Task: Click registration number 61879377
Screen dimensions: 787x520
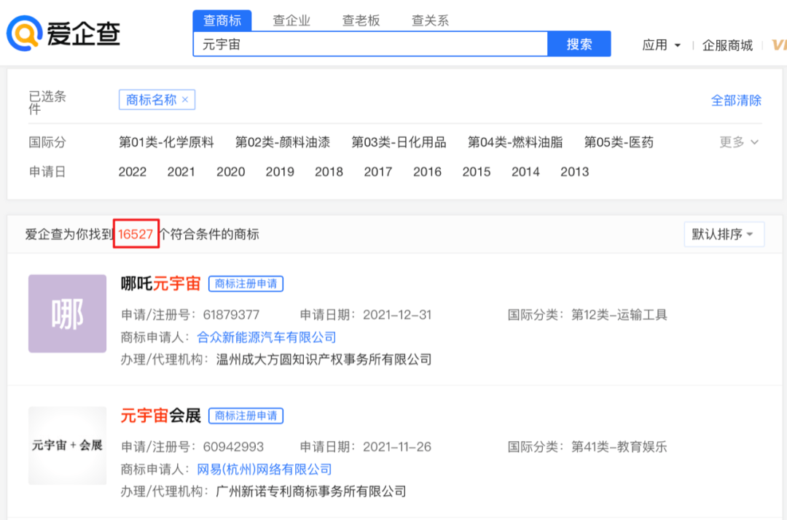Action: (x=232, y=315)
